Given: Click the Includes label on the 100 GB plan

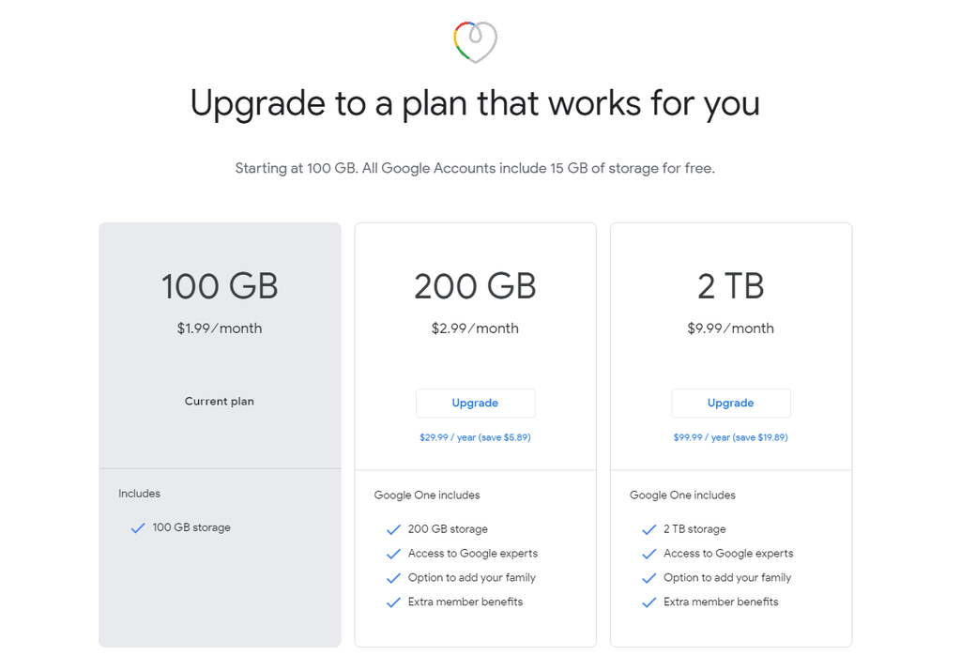Looking at the screenshot, I should [139, 493].
